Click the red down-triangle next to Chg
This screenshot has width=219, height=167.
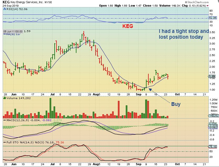[x=207, y=6]
